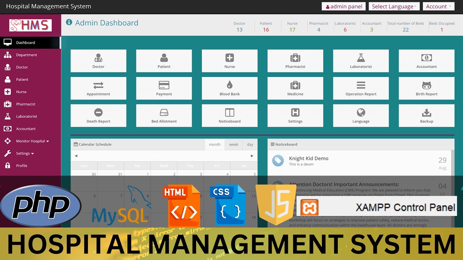Click the Nurse count 17
463x260 pixels.
tap(292, 30)
